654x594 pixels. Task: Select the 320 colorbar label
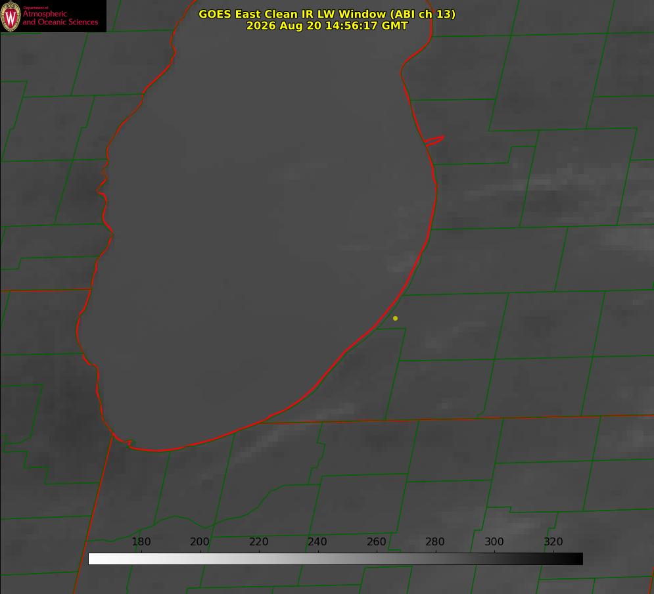point(553,541)
